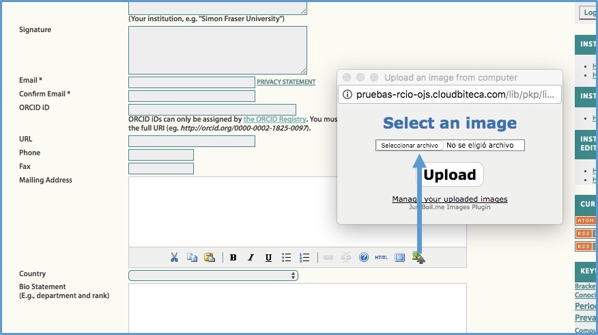Insert a bulleted list
Image resolution: width=598 pixels, height=335 pixels.
pos(286,258)
